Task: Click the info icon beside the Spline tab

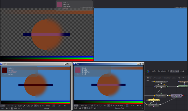Action: pyautogui.click(x=179, y=78)
